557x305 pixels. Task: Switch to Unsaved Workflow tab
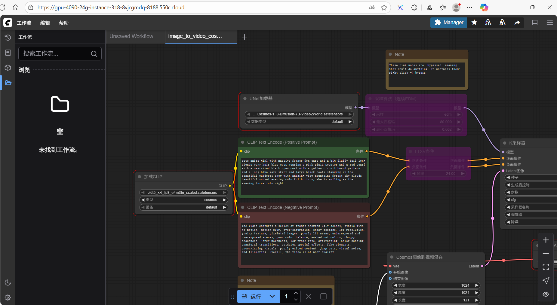tap(131, 36)
